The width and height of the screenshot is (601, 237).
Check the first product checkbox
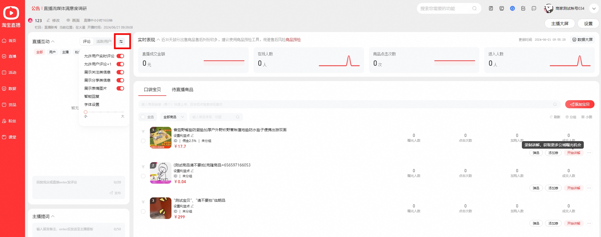coord(143,141)
